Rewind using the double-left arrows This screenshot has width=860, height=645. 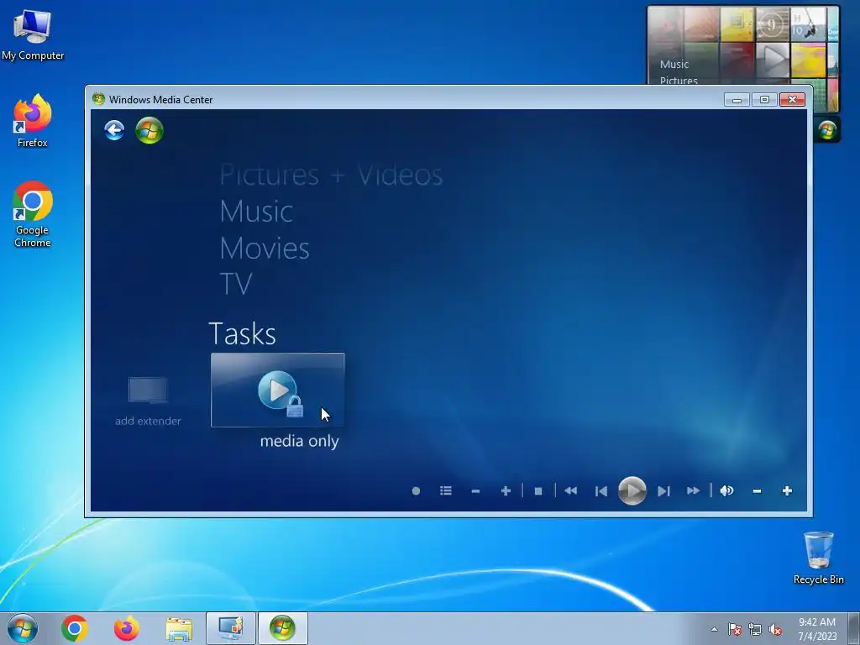tap(570, 490)
